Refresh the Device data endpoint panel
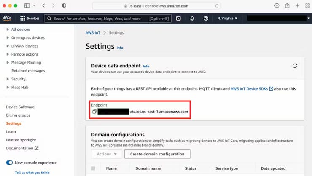The height and width of the screenshot is (176, 312). point(295,66)
